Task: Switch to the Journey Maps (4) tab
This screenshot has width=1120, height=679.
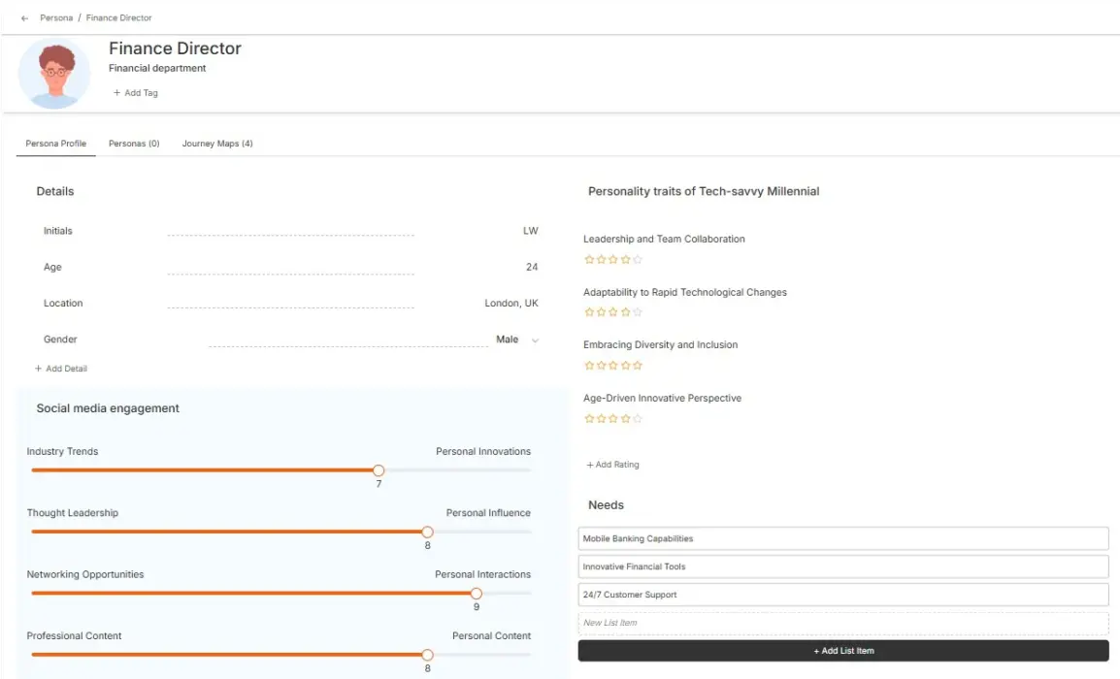Action: coord(216,143)
